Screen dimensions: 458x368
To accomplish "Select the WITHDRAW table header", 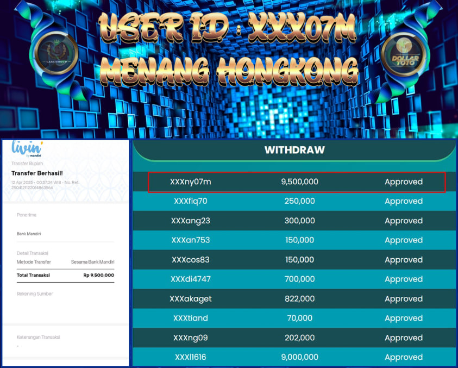I will point(294,150).
